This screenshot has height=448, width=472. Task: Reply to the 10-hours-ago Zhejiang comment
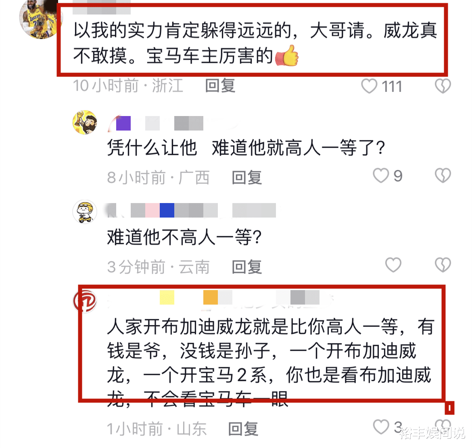(220, 86)
